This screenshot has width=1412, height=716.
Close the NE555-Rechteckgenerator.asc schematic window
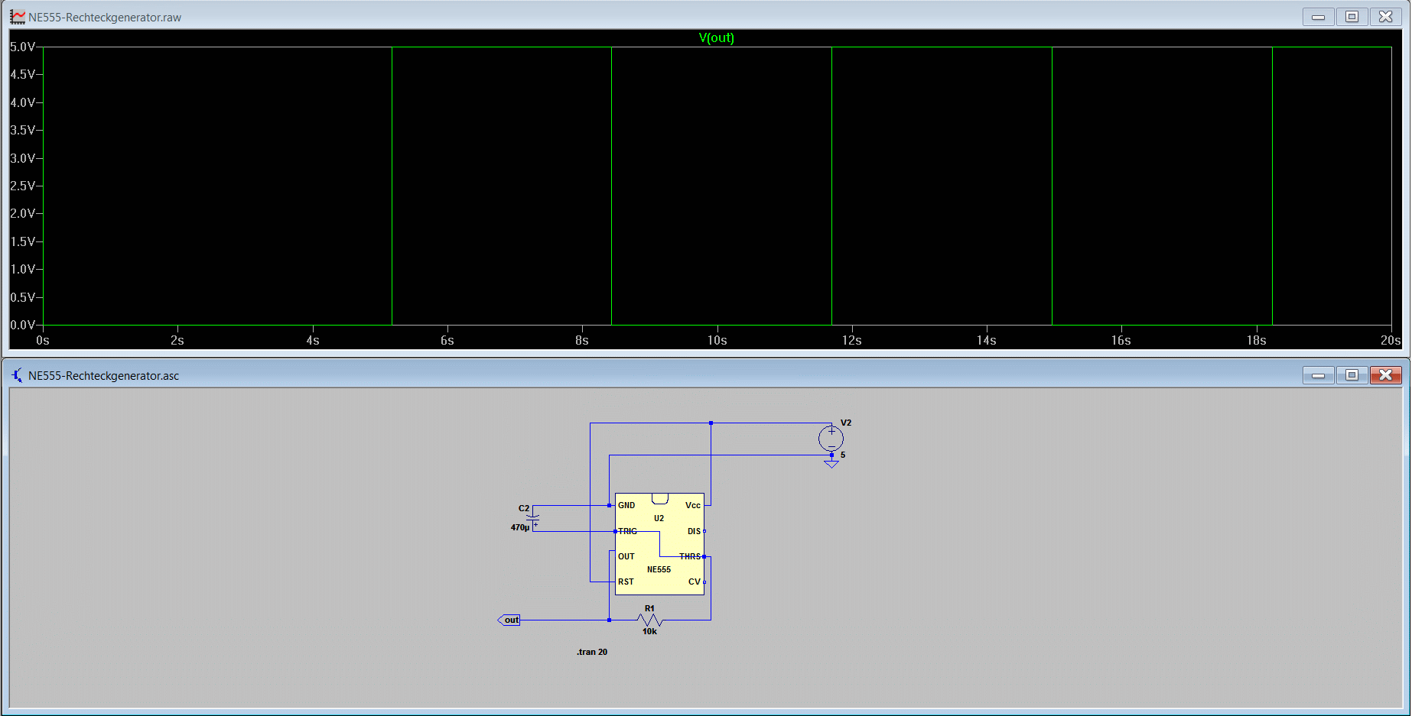click(1385, 375)
